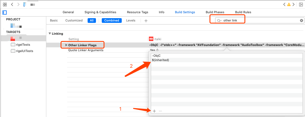Go forward with the right chevron

click(x=18, y=4)
